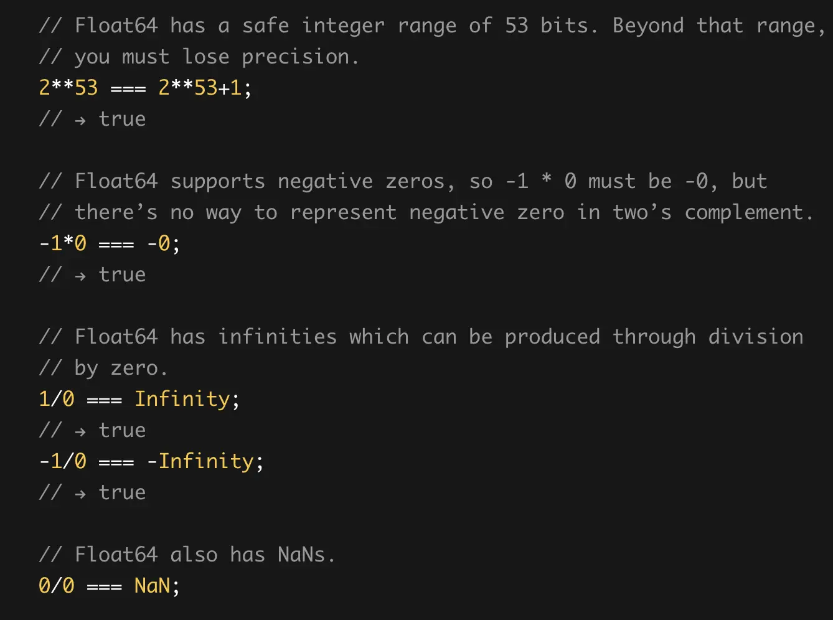Click the comment line mentioning two's complement
Screen dimensions: 833x620
(x=426, y=212)
